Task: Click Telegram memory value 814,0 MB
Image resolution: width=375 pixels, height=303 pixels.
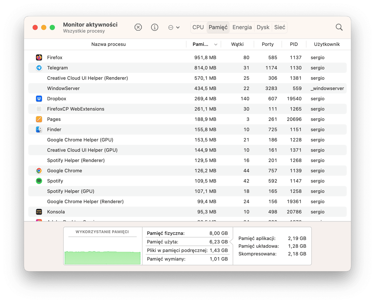Action: tap(205, 68)
